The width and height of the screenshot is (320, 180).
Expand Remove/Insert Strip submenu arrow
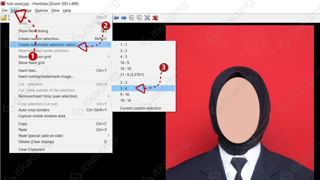click(108, 96)
